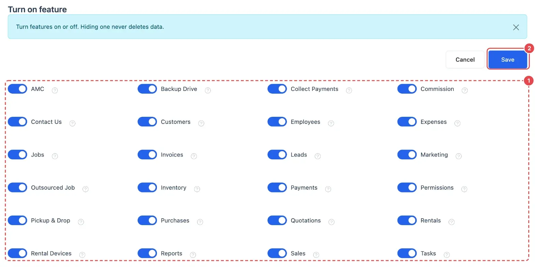Show Invoices help icon info
Viewport: 535px width, 267px height.
[194, 156]
